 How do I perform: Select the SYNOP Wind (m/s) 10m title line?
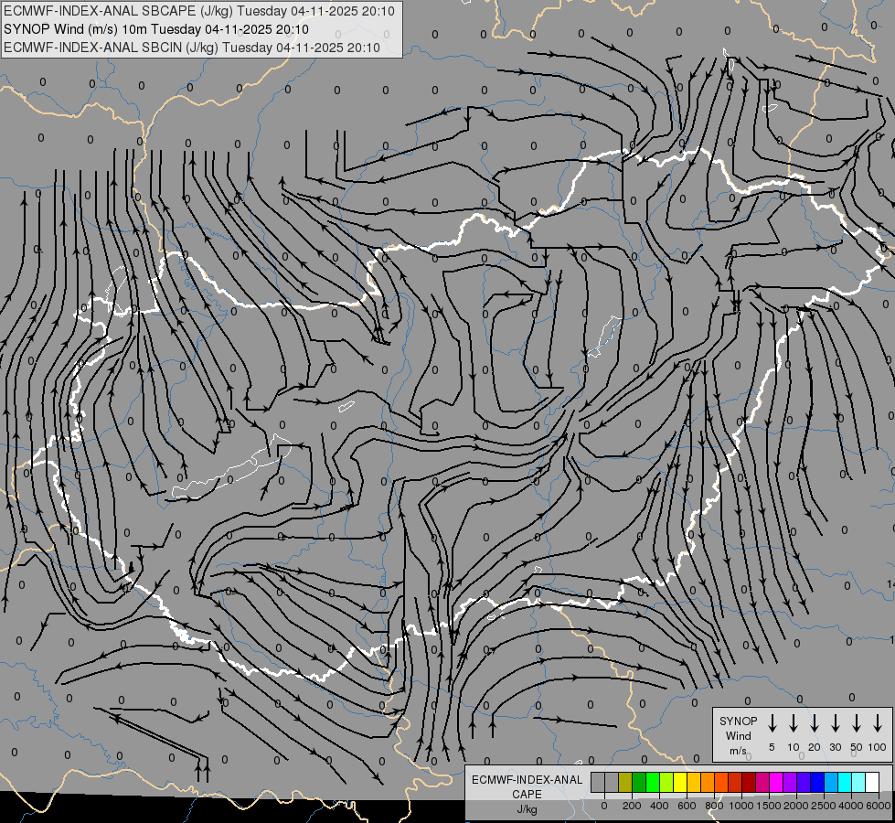[156, 29]
